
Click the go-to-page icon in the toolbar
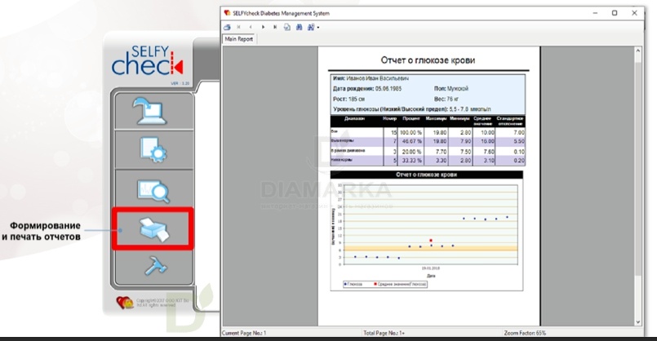coord(287,27)
